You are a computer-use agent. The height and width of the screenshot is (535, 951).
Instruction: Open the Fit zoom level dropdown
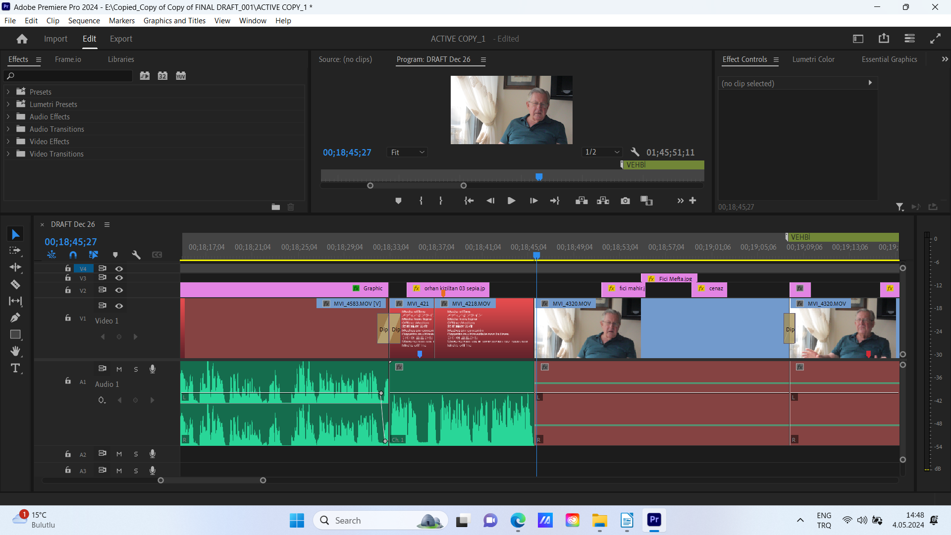407,152
